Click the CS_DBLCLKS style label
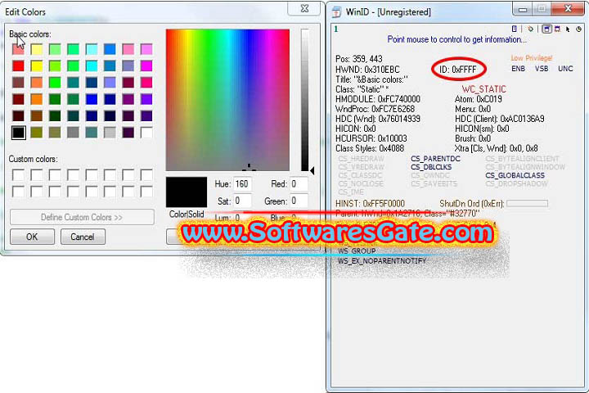The width and height of the screenshot is (589, 393). [x=431, y=167]
